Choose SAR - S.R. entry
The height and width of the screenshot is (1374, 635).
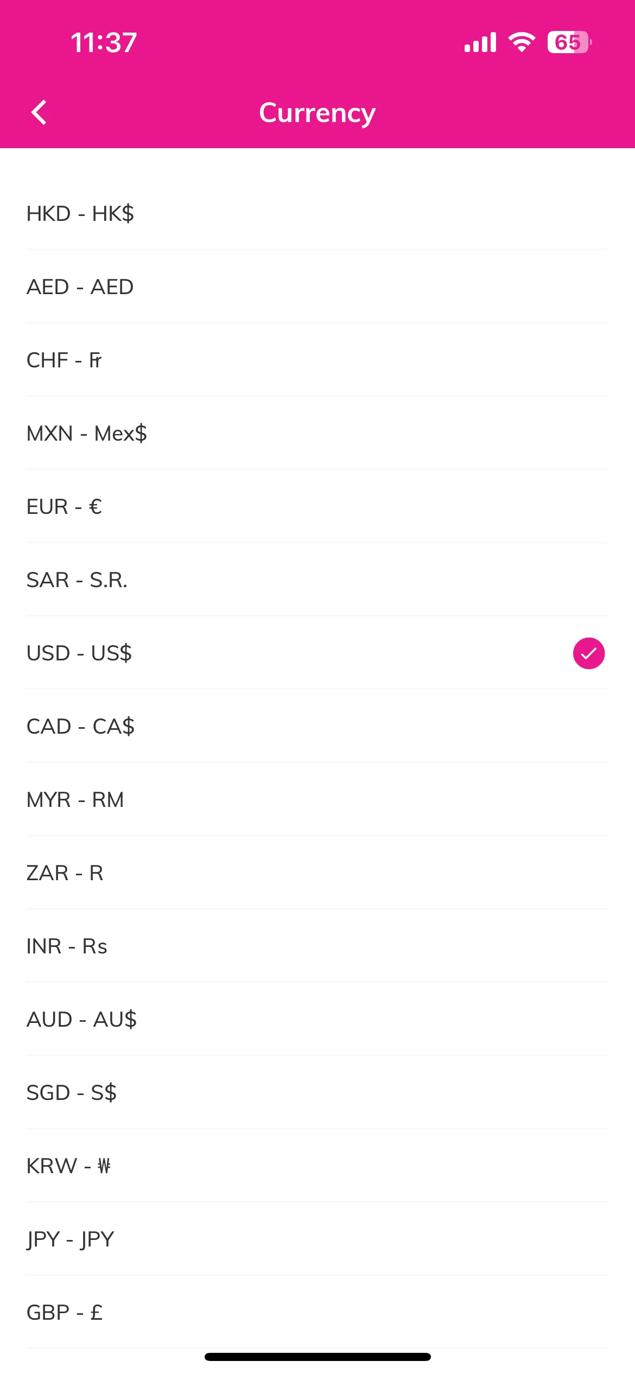[x=317, y=580]
